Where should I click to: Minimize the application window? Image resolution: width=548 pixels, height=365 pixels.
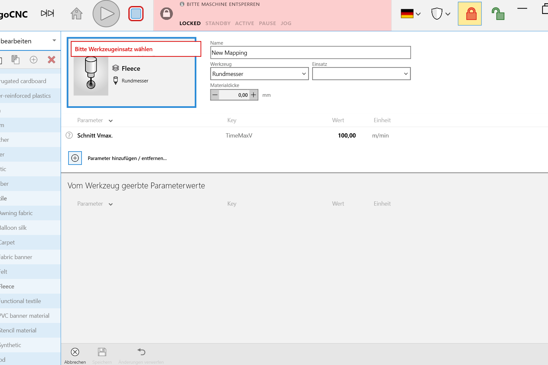click(522, 8)
